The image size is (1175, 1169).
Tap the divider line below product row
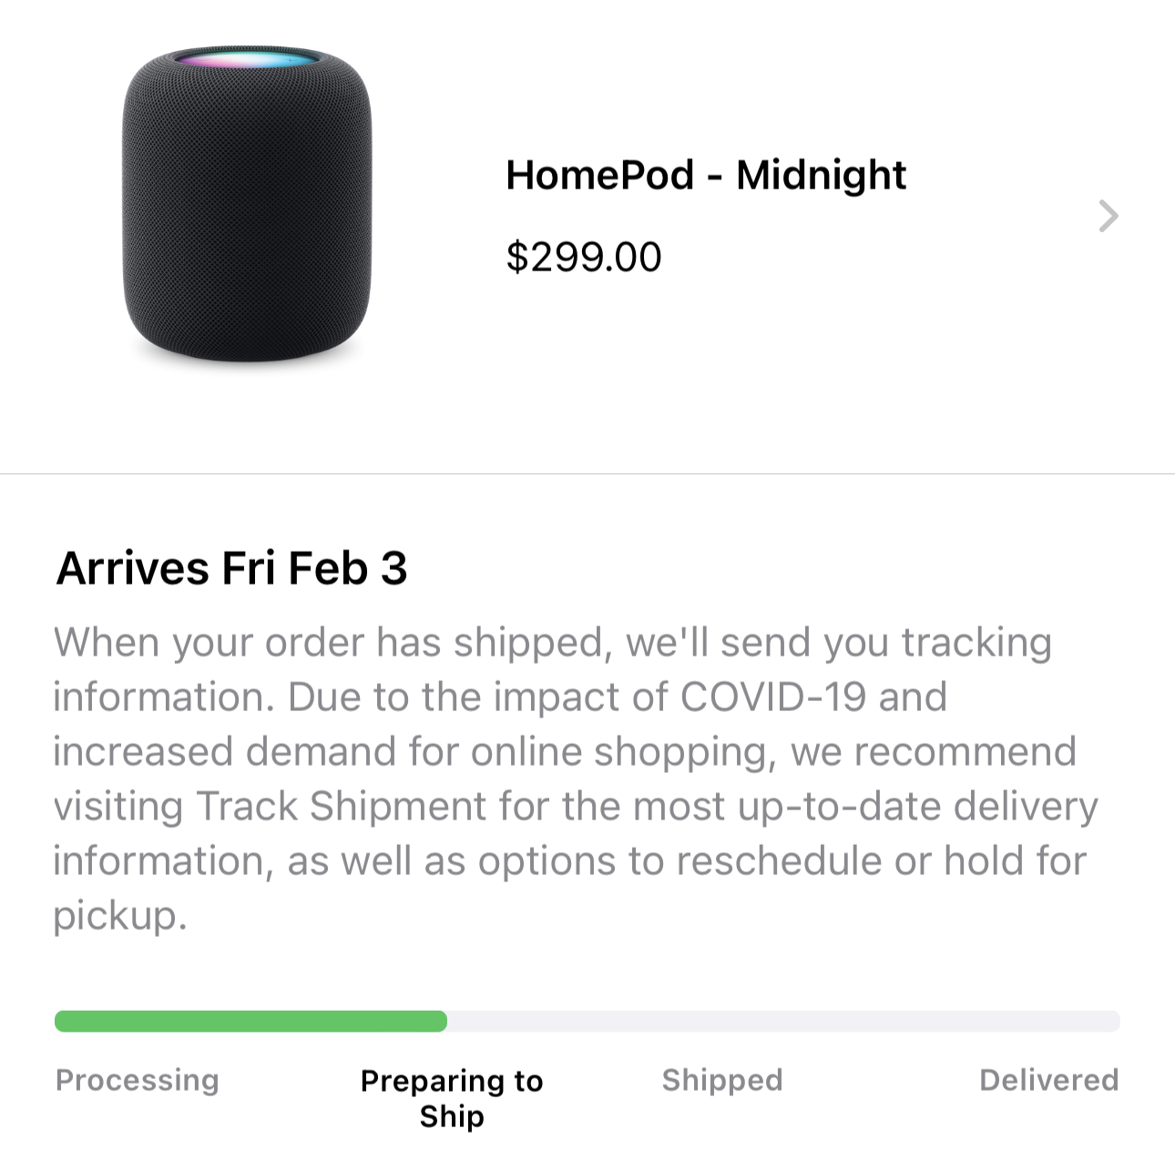587,473
